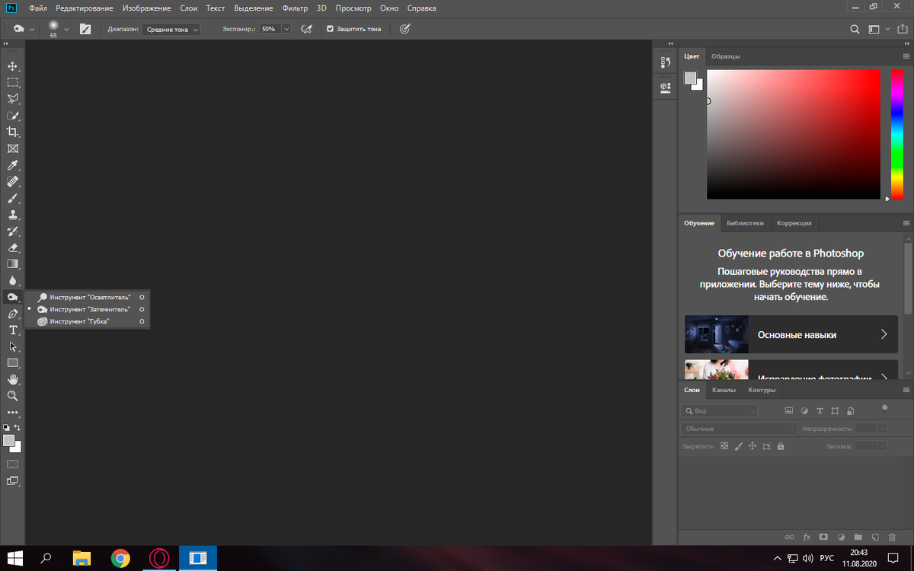Screen dimensions: 914x571
Task: Create new group folder button
Action: point(858,537)
